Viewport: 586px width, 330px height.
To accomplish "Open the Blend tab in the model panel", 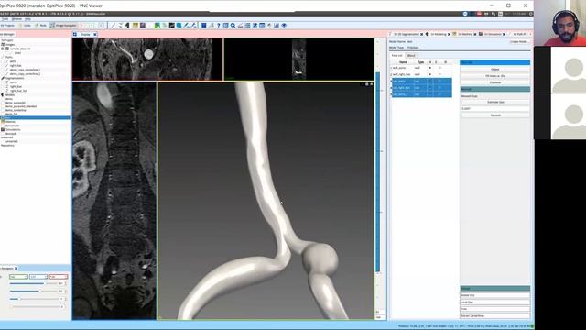I will coord(411,56).
